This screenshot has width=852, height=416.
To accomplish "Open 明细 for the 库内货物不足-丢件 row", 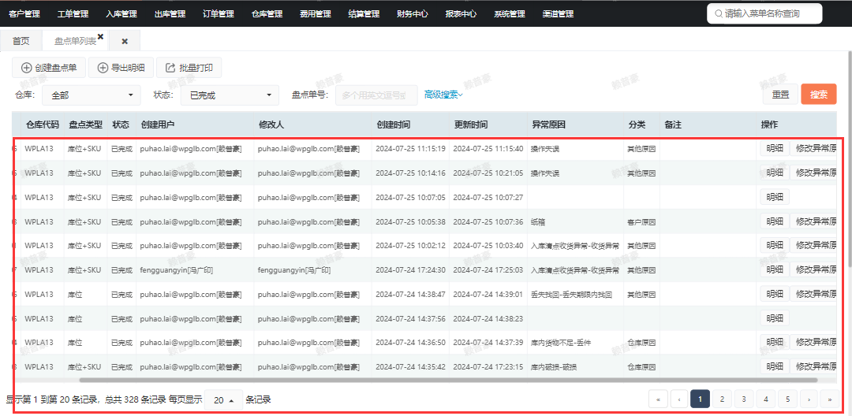I will [x=775, y=342].
